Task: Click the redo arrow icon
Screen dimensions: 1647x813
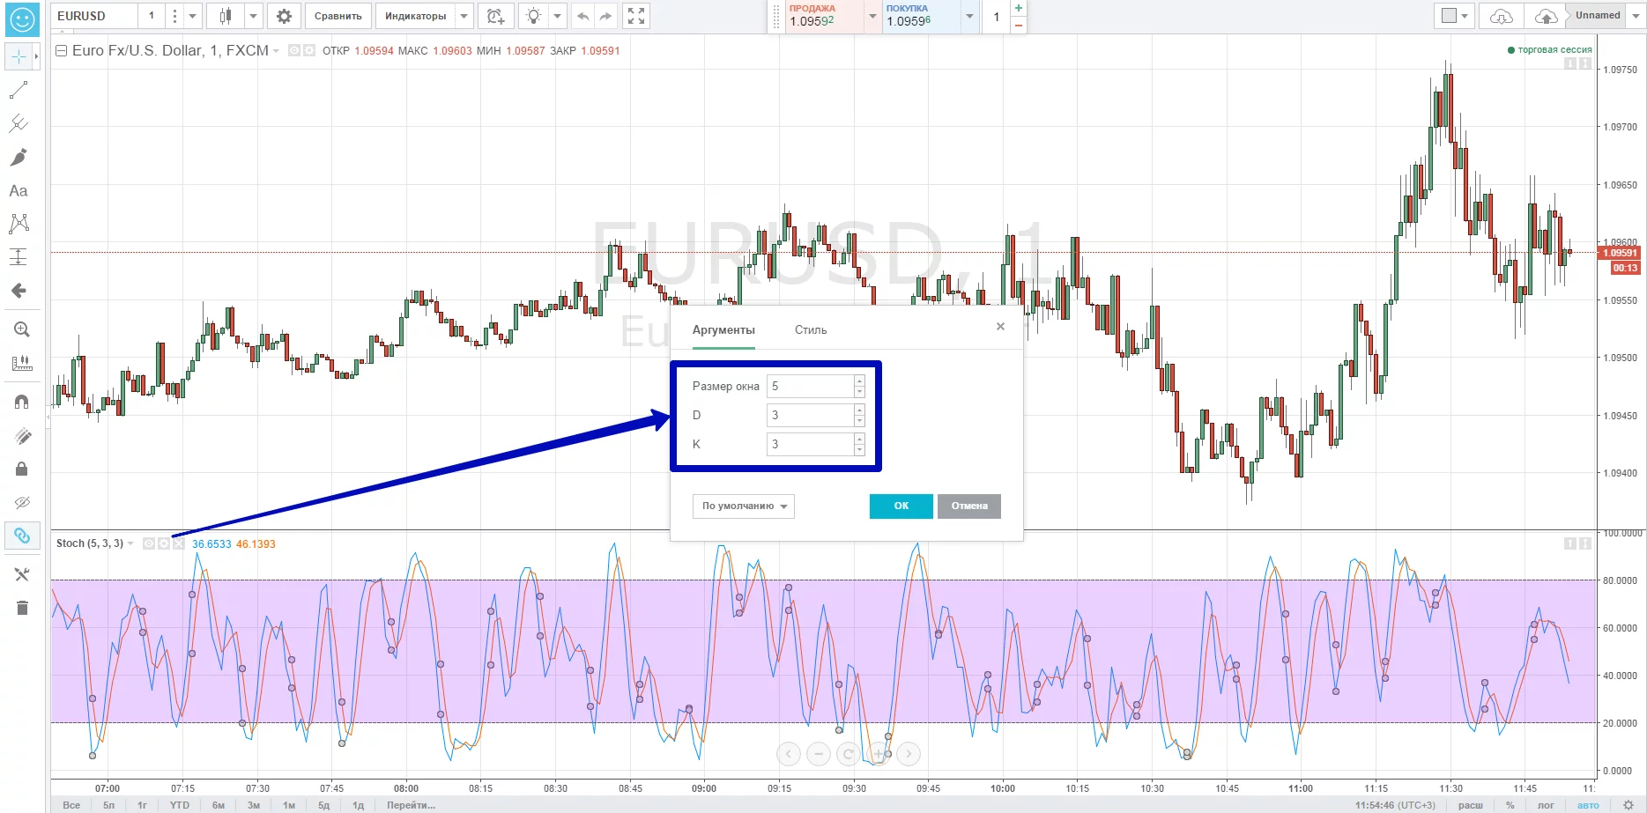Action: tap(605, 16)
